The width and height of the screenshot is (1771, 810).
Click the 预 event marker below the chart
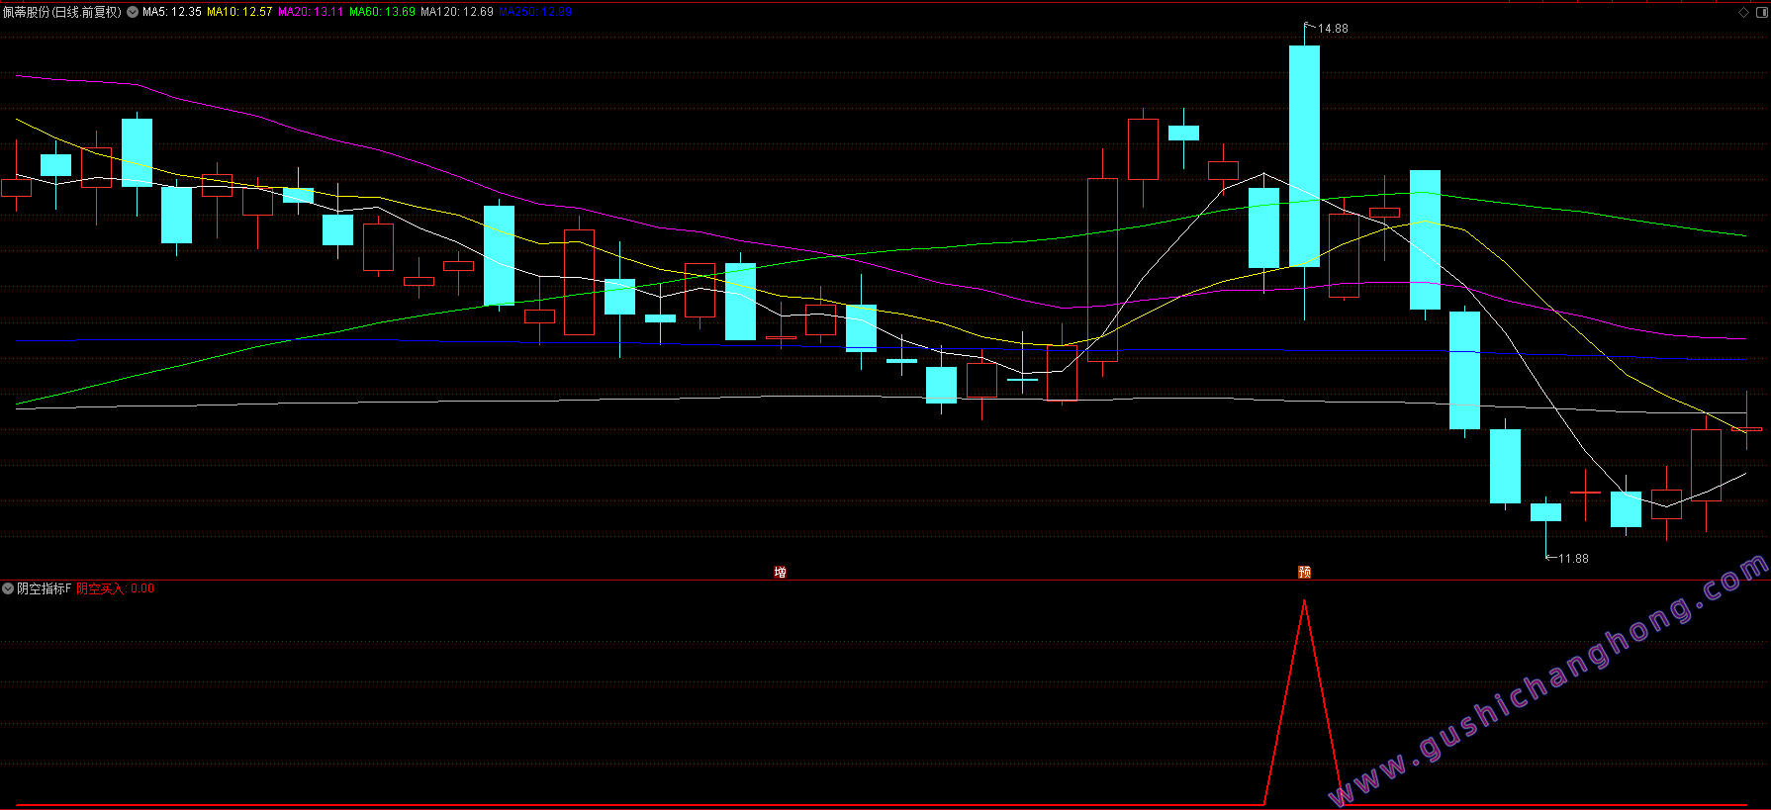[x=1304, y=573]
